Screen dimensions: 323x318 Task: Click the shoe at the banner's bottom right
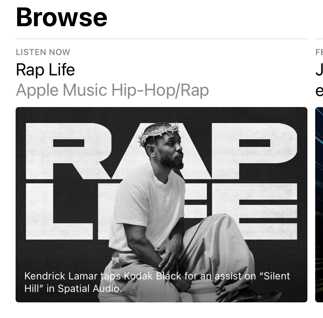click(x=266, y=295)
